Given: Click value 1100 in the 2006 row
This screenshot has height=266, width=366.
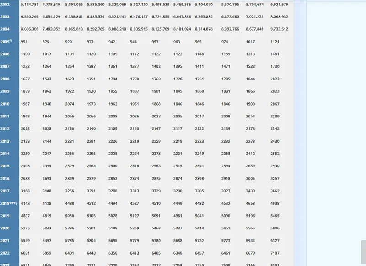Looking at the screenshot, I should tap(25, 54).
